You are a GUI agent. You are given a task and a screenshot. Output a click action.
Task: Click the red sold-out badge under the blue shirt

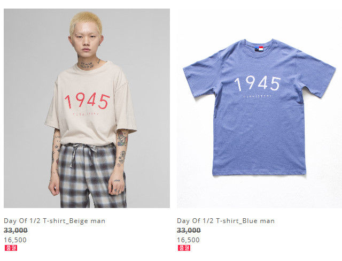[184, 248]
